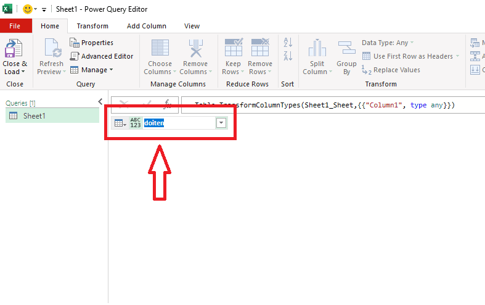Click the Choose Columns icon

pos(160,48)
